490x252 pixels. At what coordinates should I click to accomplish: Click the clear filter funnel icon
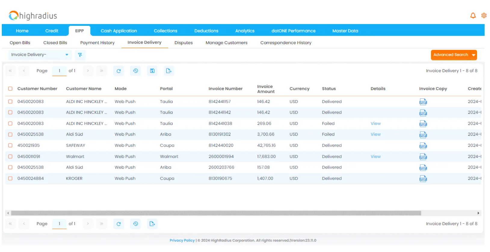(x=80, y=55)
